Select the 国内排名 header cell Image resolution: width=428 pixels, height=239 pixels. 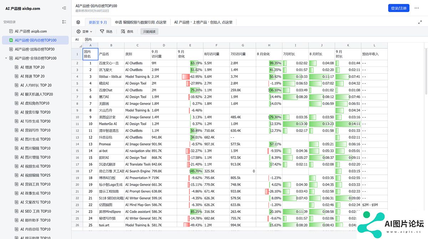90,54
